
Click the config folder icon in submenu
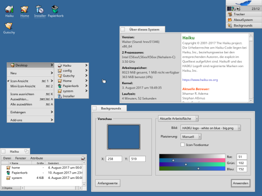pos(60,71)
